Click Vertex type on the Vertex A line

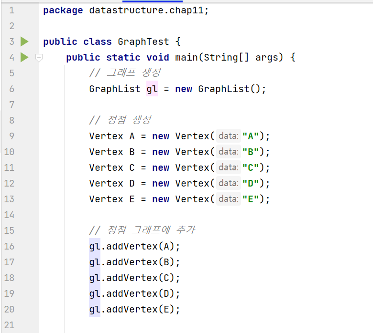[x=106, y=136]
